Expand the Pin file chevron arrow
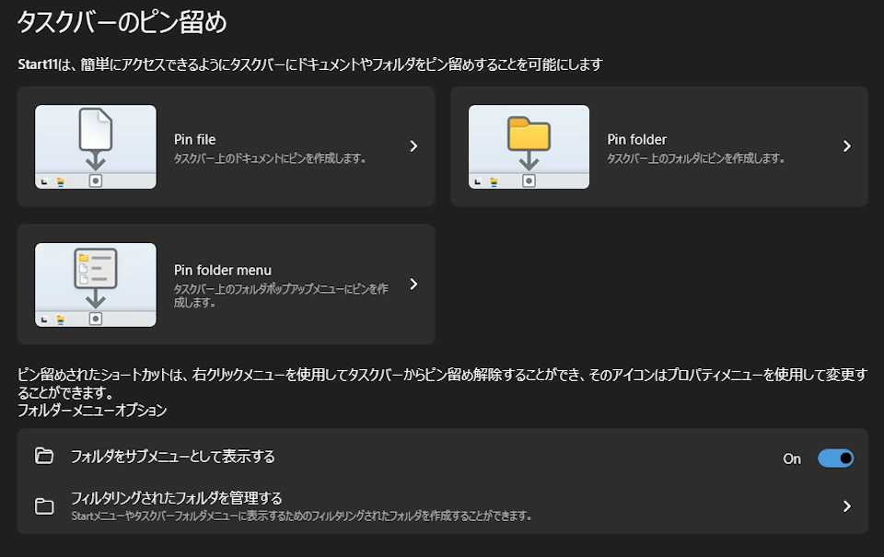The image size is (884, 557). click(x=413, y=146)
